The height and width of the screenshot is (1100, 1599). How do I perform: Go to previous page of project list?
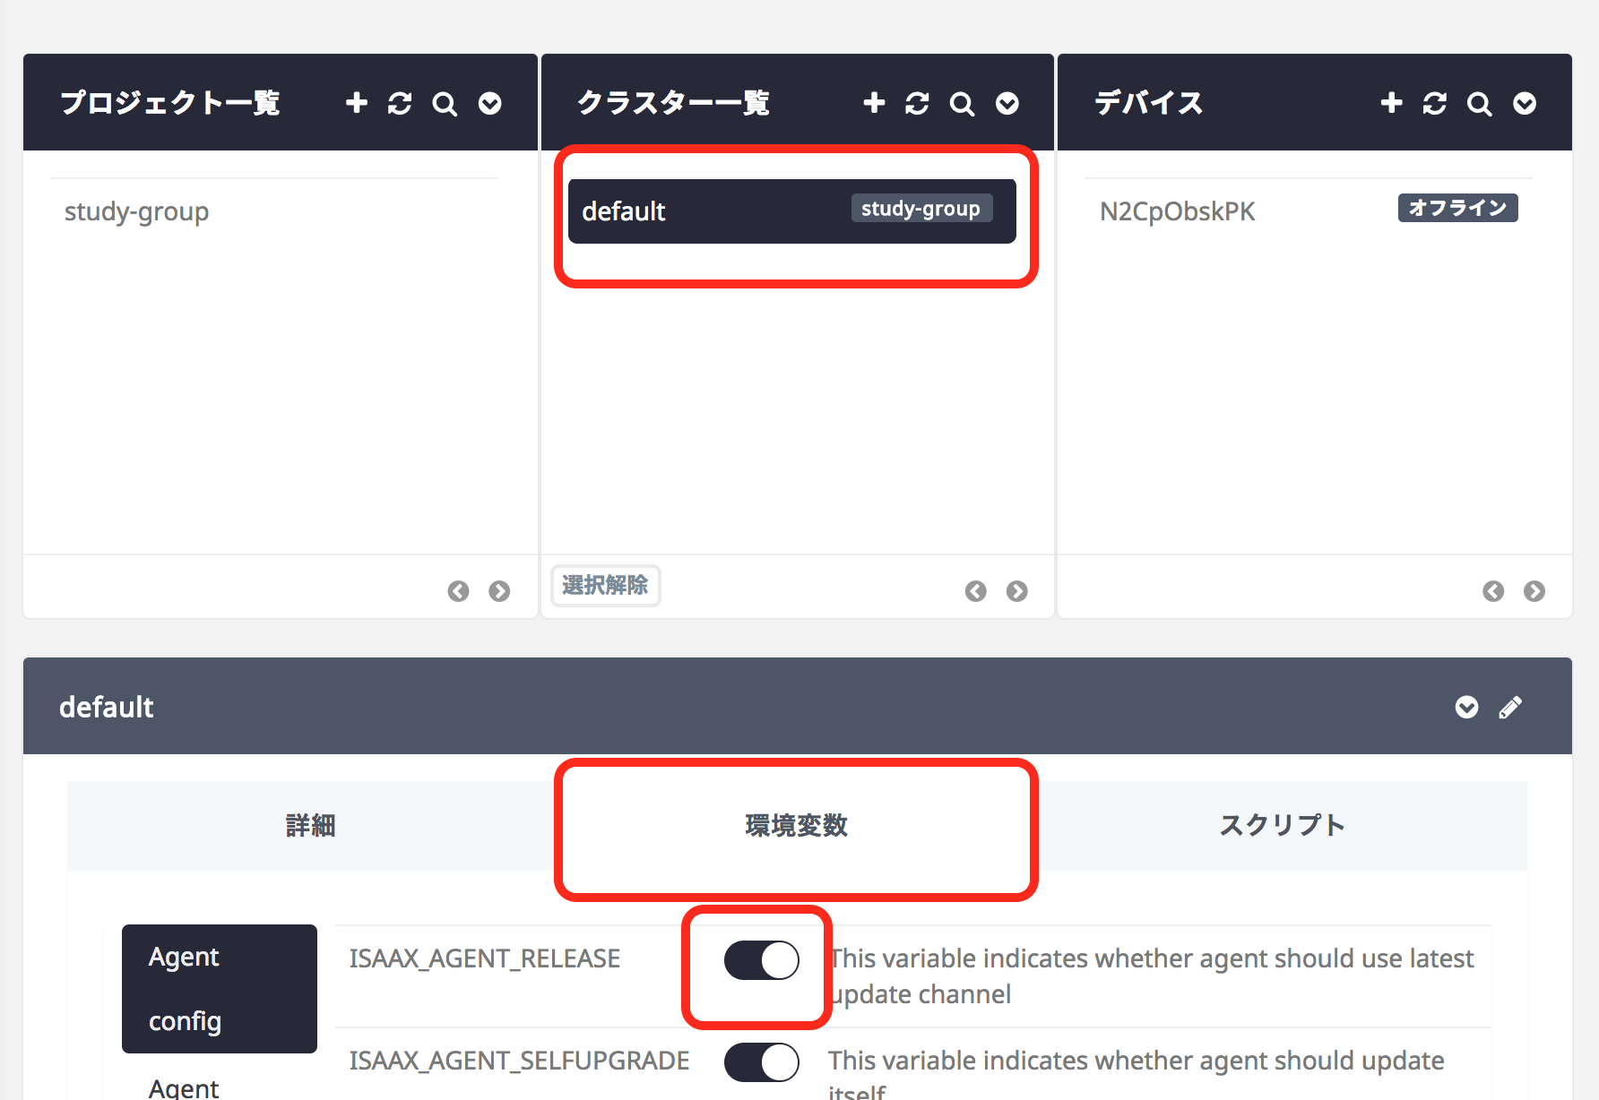(458, 591)
